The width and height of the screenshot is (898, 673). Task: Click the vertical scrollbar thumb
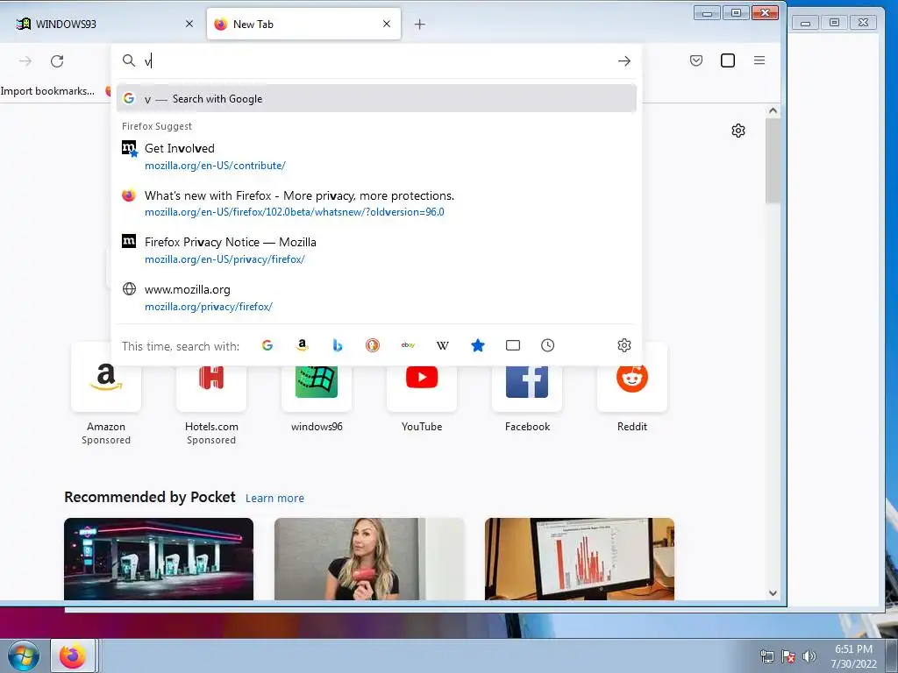(773, 160)
